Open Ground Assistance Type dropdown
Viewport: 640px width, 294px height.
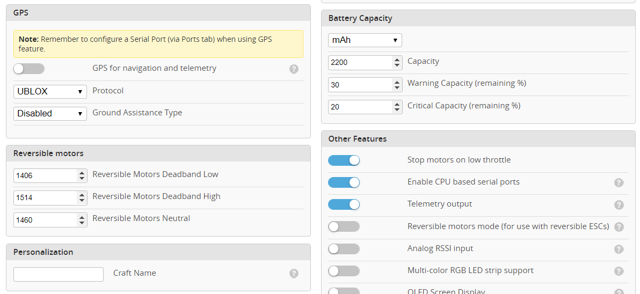coord(50,114)
